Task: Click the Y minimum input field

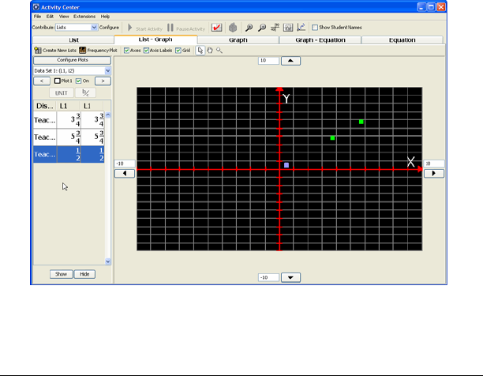Action: (x=269, y=277)
